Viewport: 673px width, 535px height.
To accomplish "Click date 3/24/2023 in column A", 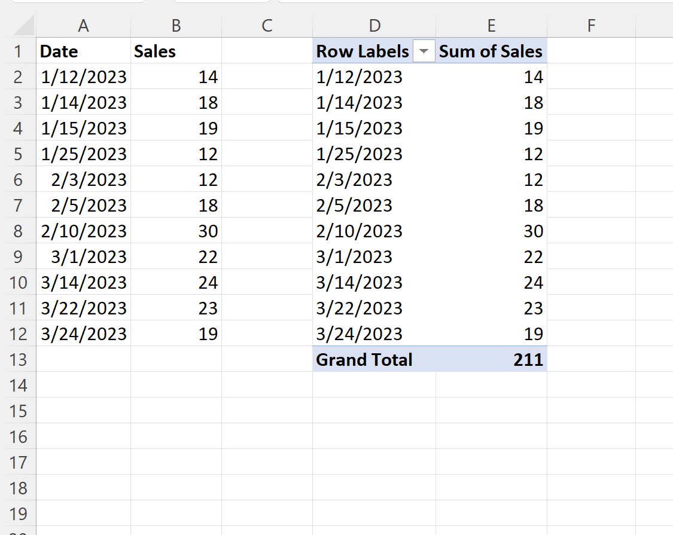I will pyautogui.click(x=83, y=334).
